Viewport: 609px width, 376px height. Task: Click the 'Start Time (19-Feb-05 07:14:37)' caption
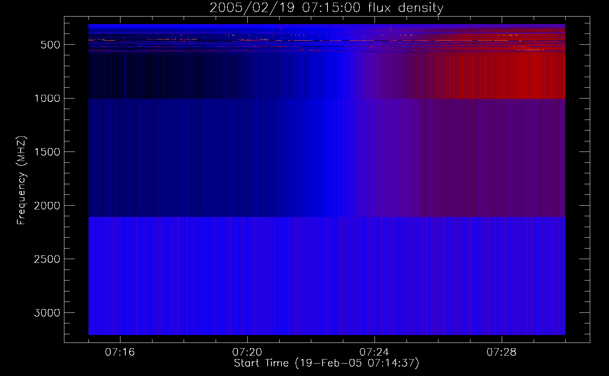[326, 363]
